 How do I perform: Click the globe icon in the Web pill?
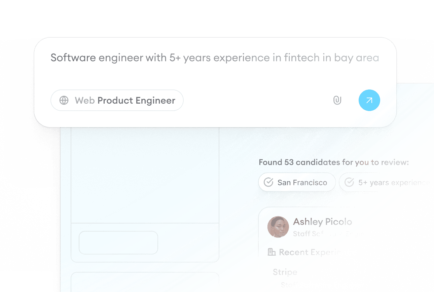(64, 100)
